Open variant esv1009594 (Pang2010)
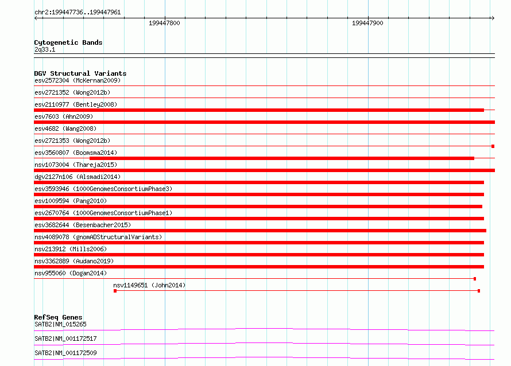 pos(71,201)
